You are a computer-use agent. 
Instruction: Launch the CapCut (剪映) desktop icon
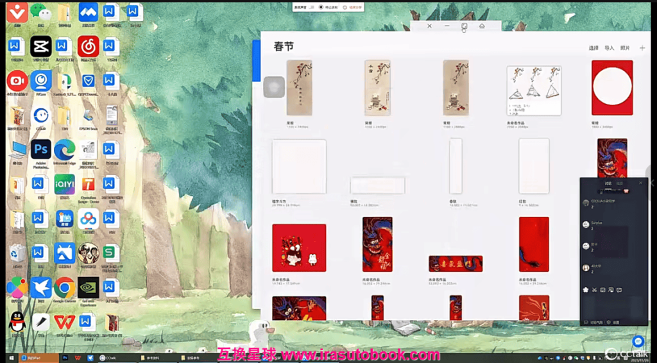point(40,46)
